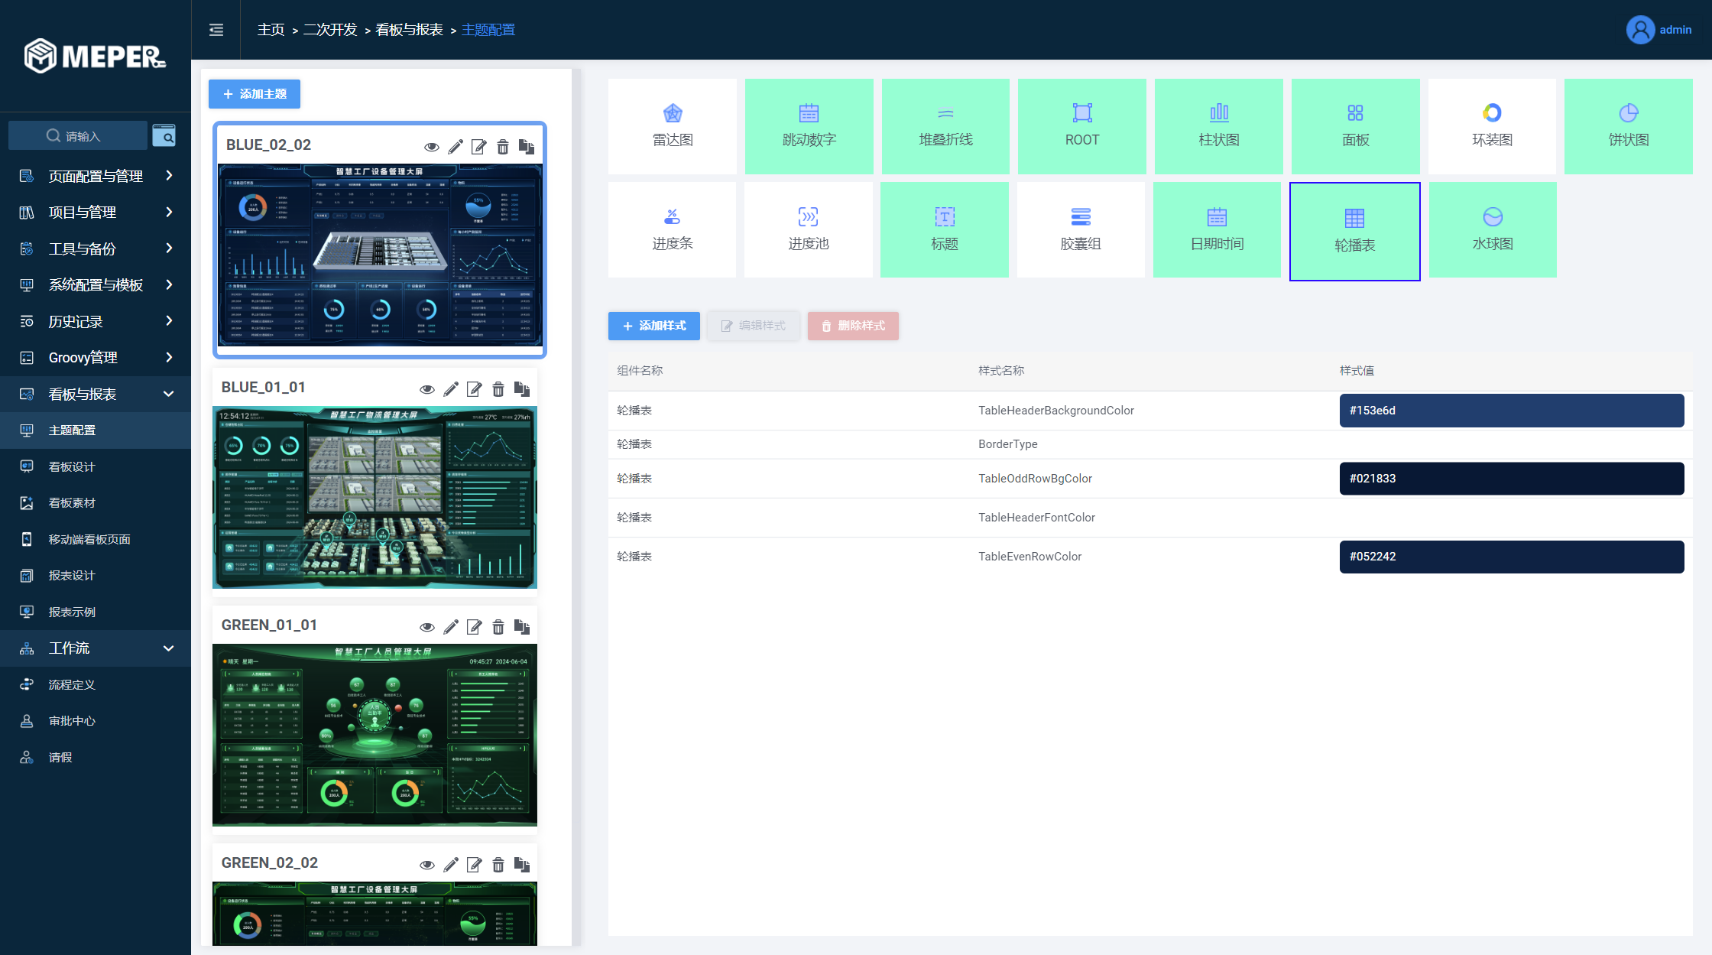Preview GREEN_02_02 theme with eye icon
The height and width of the screenshot is (955, 1712).
point(427,865)
